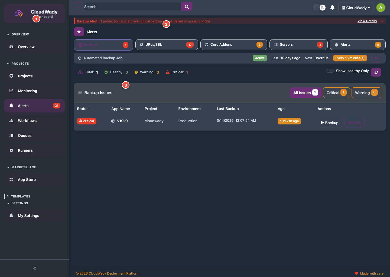
Task: Enable Show Healthy Only
Action: point(330,71)
